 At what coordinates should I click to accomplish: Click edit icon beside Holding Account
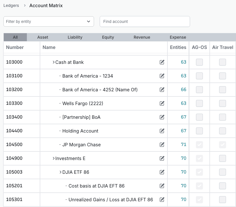click(x=162, y=131)
